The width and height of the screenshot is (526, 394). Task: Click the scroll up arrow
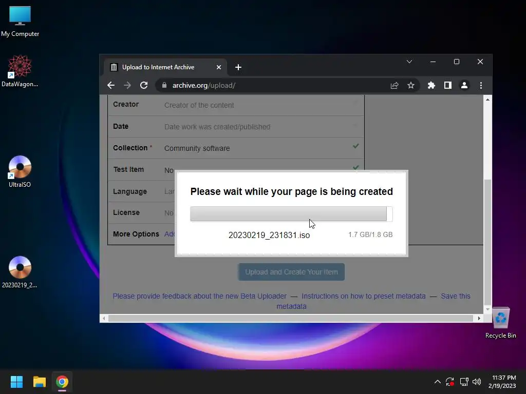[488, 100]
